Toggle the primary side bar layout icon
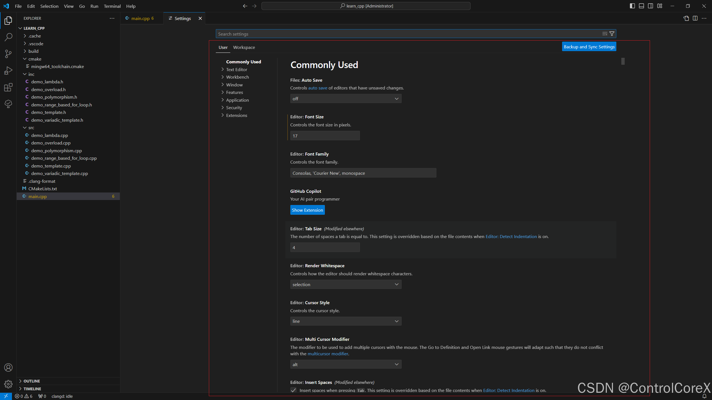This screenshot has height=400, width=712. point(632,6)
